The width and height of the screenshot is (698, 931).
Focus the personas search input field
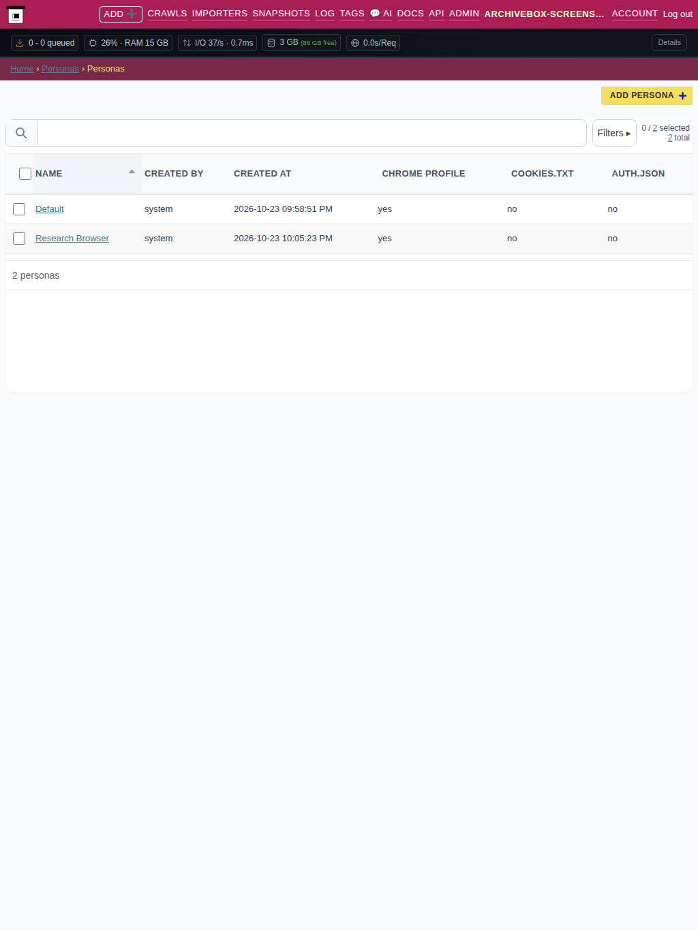[312, 133]
